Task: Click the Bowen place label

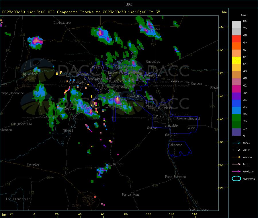Action: coord(191,128)
